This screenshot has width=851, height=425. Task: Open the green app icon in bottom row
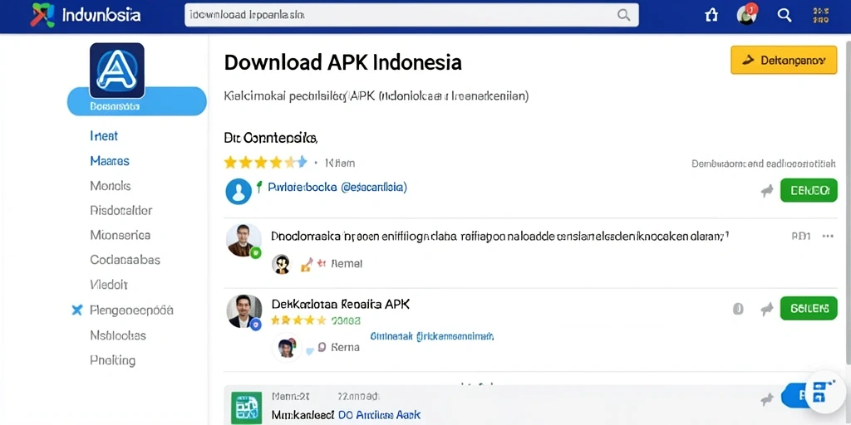246,407
